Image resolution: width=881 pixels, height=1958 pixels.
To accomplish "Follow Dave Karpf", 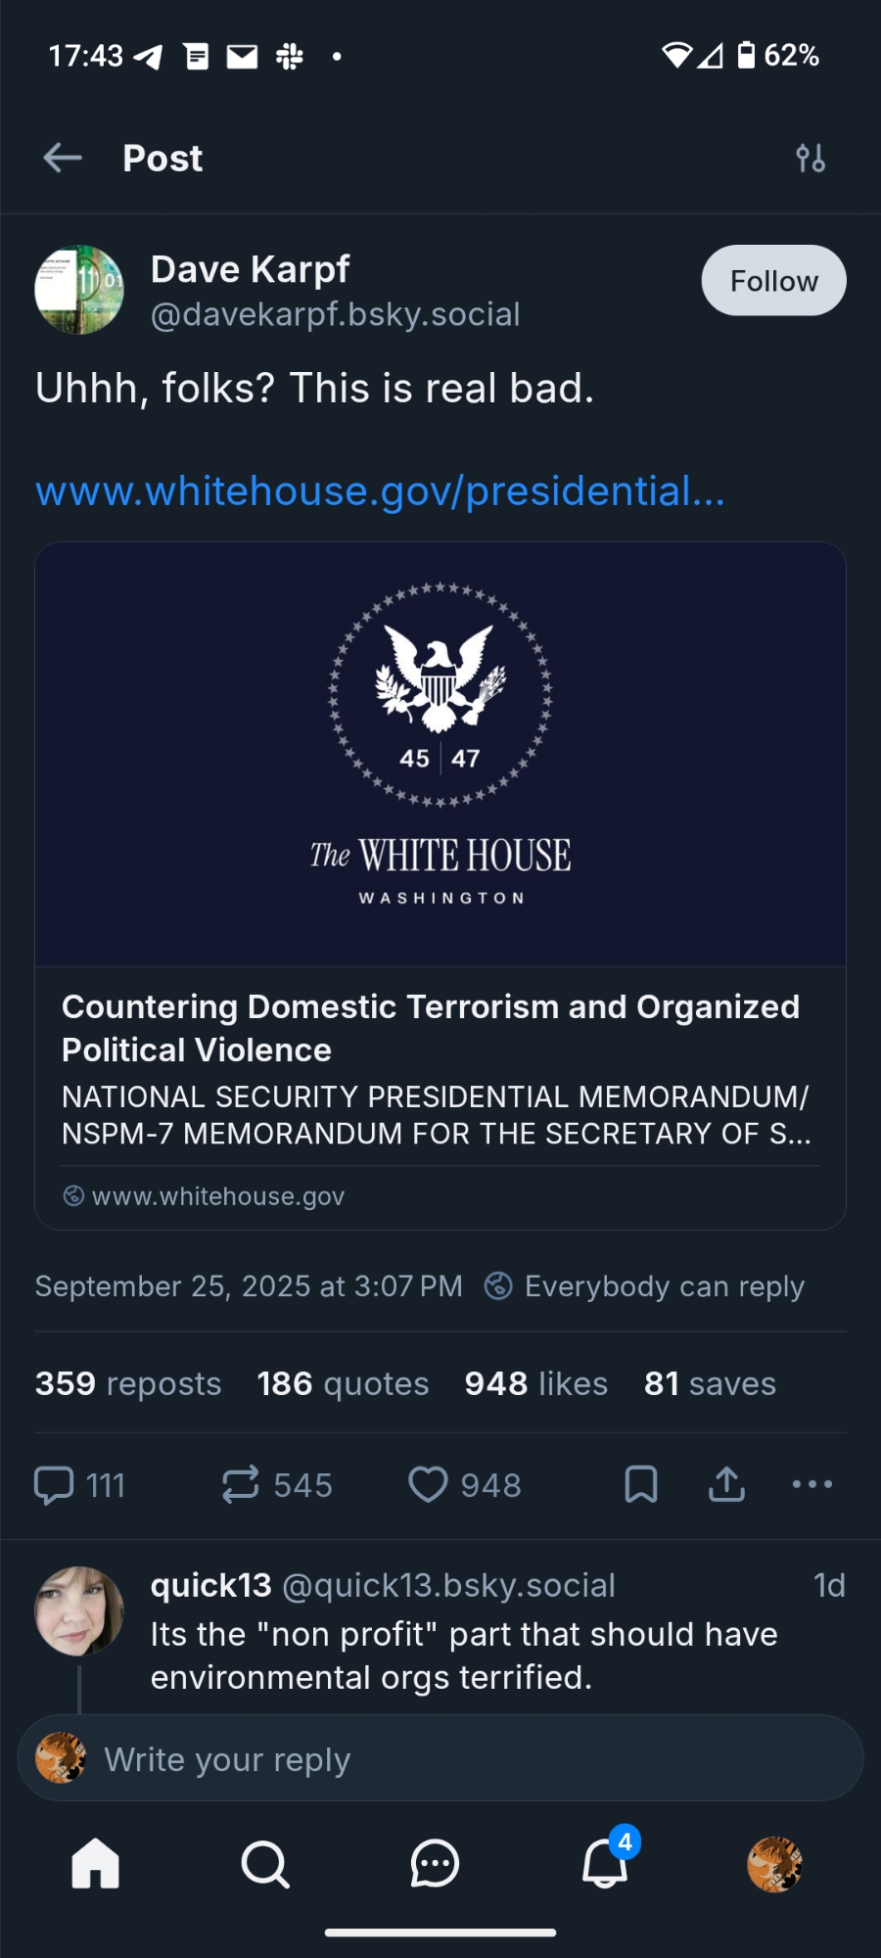I will coord(773,281).
